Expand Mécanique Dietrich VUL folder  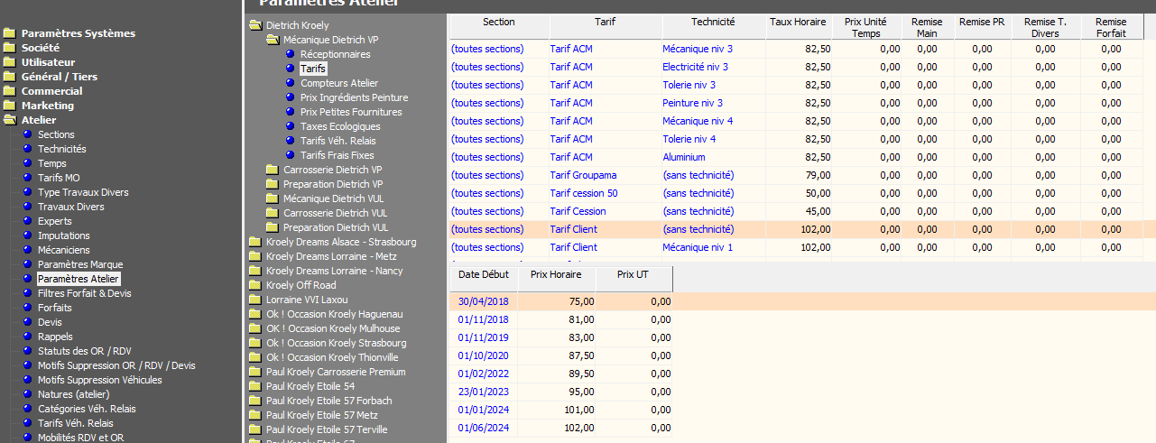tap(336, 198)
